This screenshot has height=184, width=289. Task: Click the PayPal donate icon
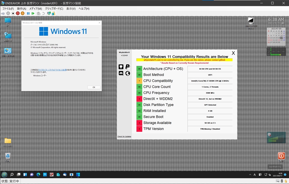tap(128, 67)
